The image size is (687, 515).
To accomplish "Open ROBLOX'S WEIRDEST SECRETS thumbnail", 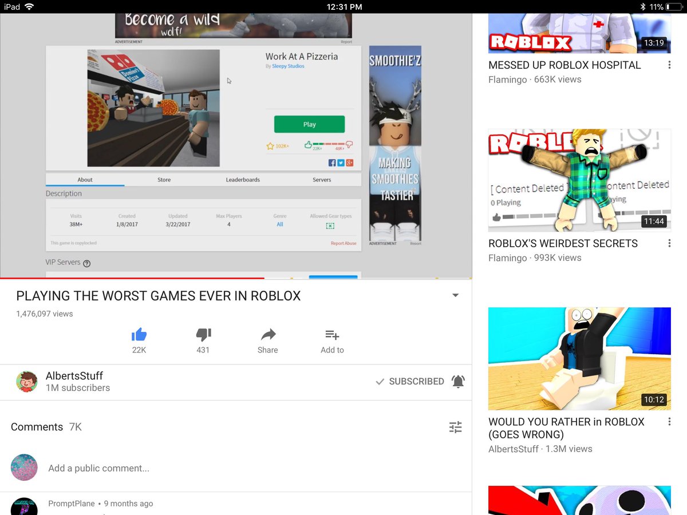I will click(x=579, y=180).
